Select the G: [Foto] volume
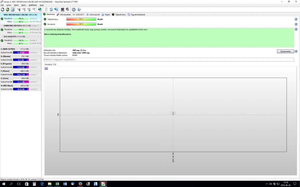The image size is (300, 187). (x=21, y=80)
